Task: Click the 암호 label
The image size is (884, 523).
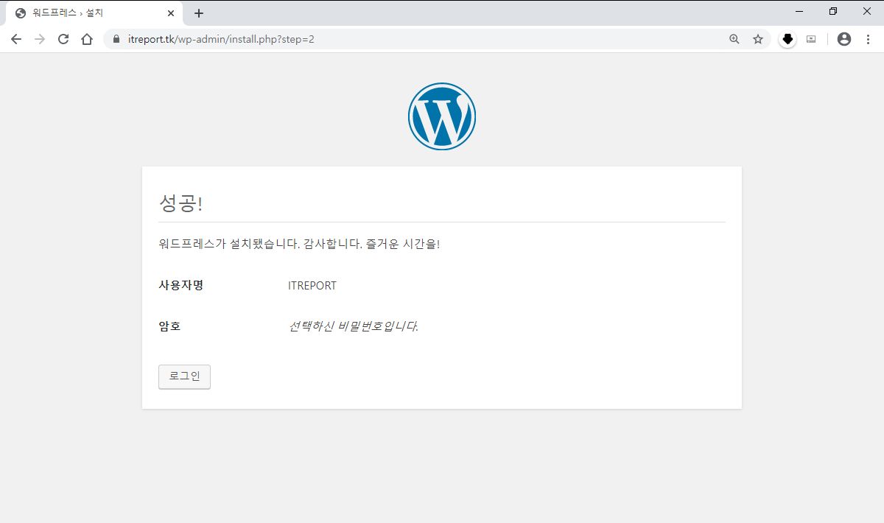Action: 169,326
